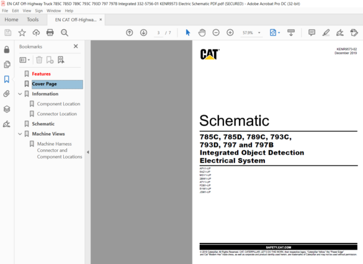Click the page number input field

coord(159,33)
